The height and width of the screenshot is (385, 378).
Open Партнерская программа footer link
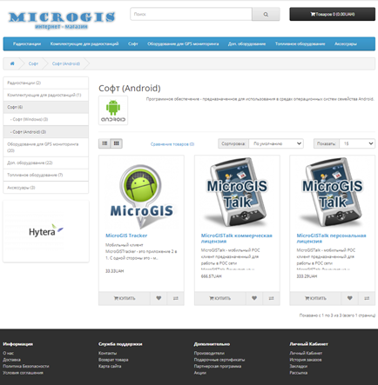tap(218, 366)
